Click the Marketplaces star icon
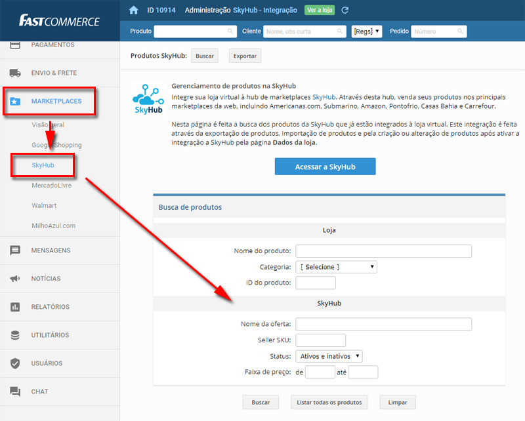This screenshot has height=421, width=525. pyautogui.click(x=14, y=101)
